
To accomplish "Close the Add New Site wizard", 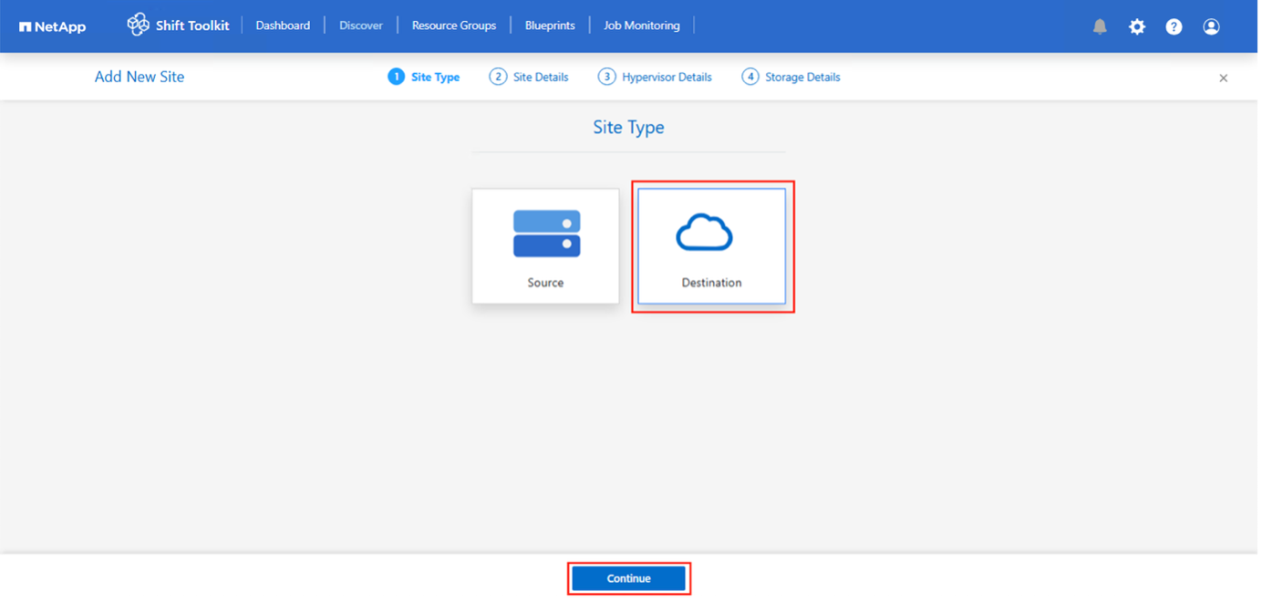I will [1223, 78].
